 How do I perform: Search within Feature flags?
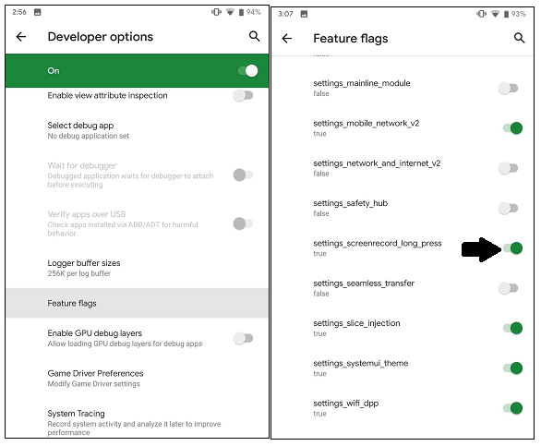click(x=519, y=38)
